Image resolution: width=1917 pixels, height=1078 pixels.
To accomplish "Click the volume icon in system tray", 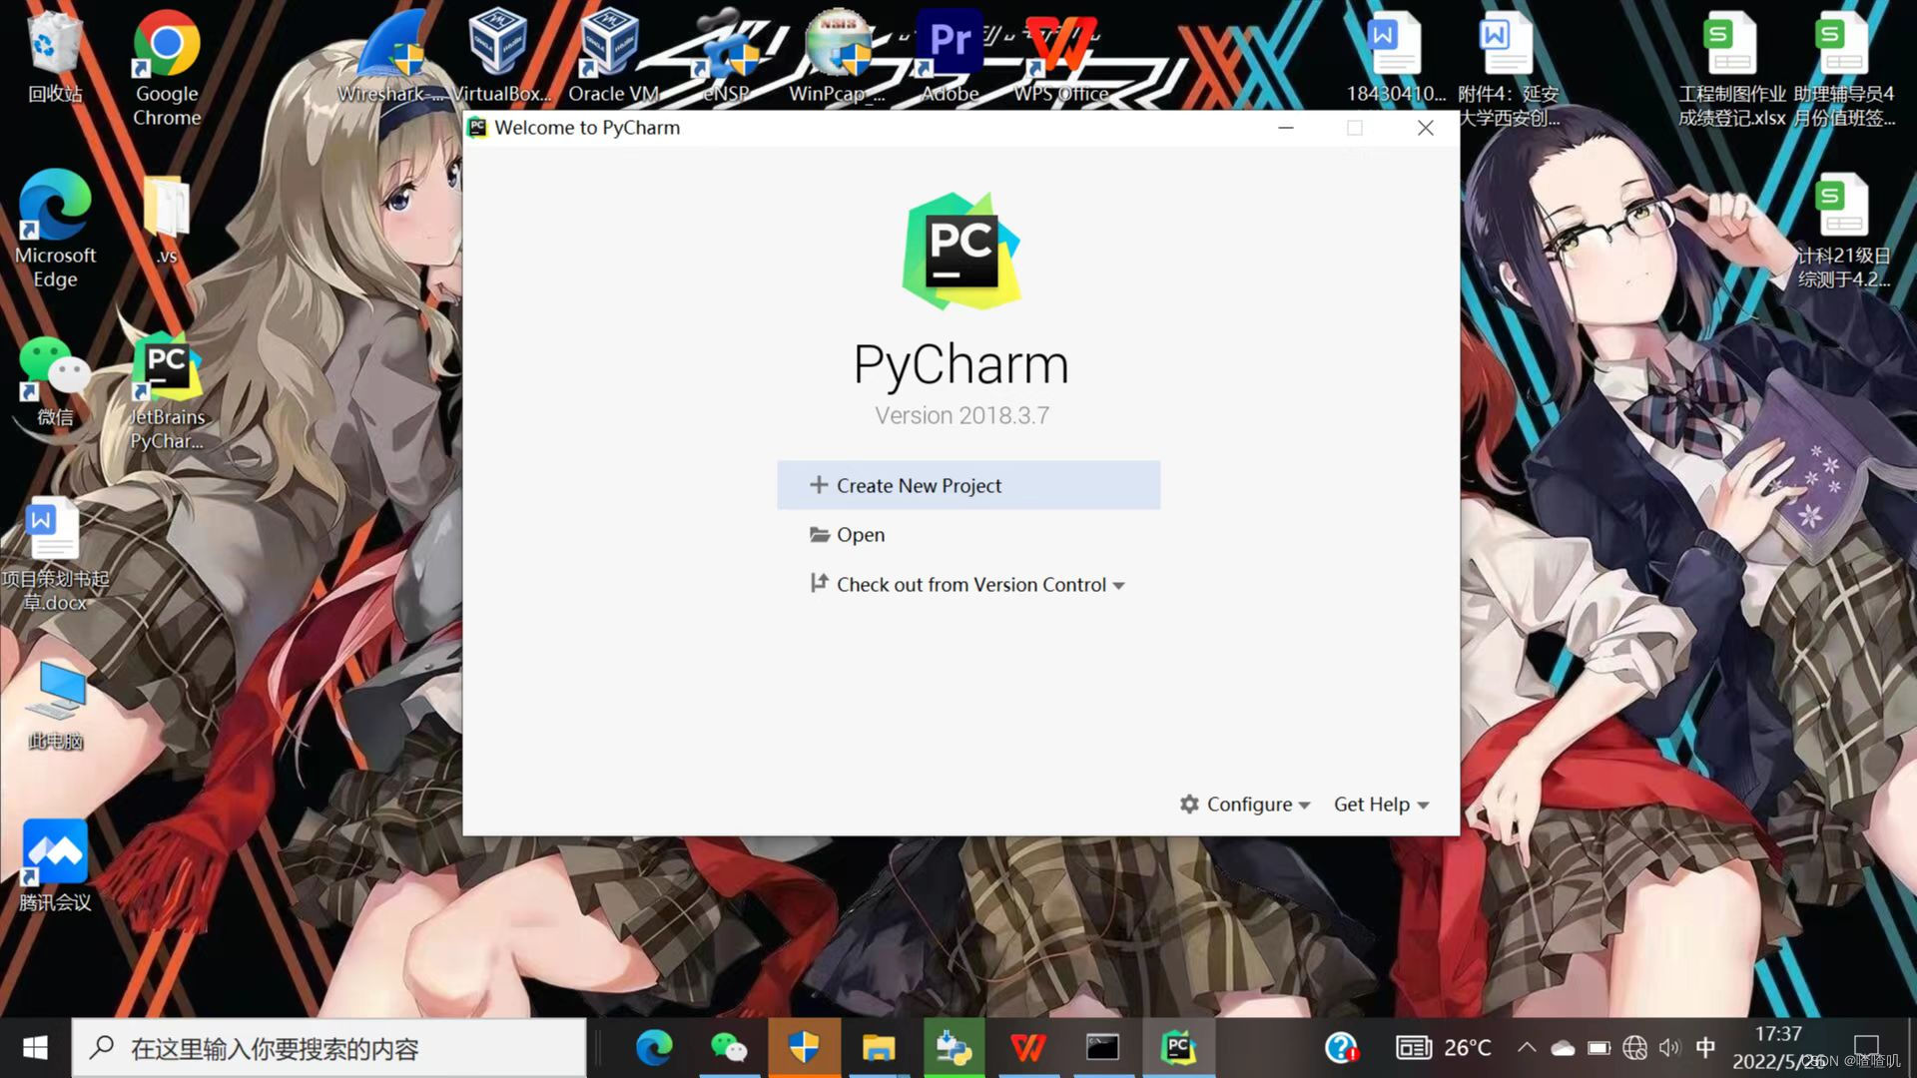I will (x=1669, y=1048).
